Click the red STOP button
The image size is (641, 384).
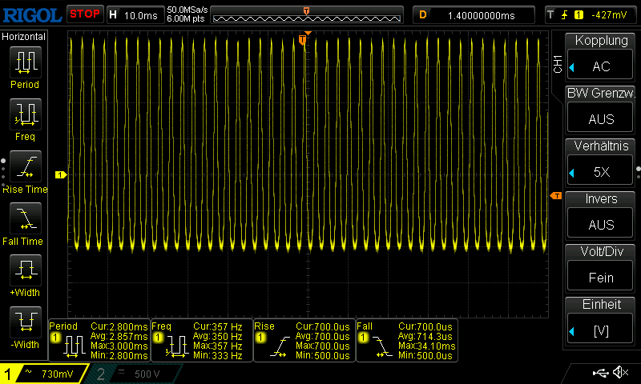click(85, 14)
